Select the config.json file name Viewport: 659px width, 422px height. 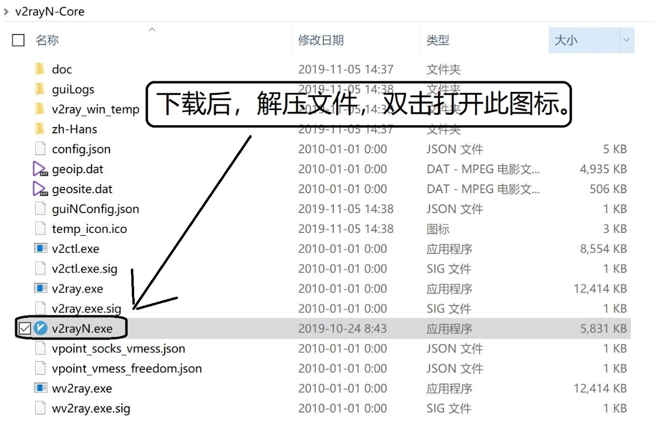[x=81, y=149]
